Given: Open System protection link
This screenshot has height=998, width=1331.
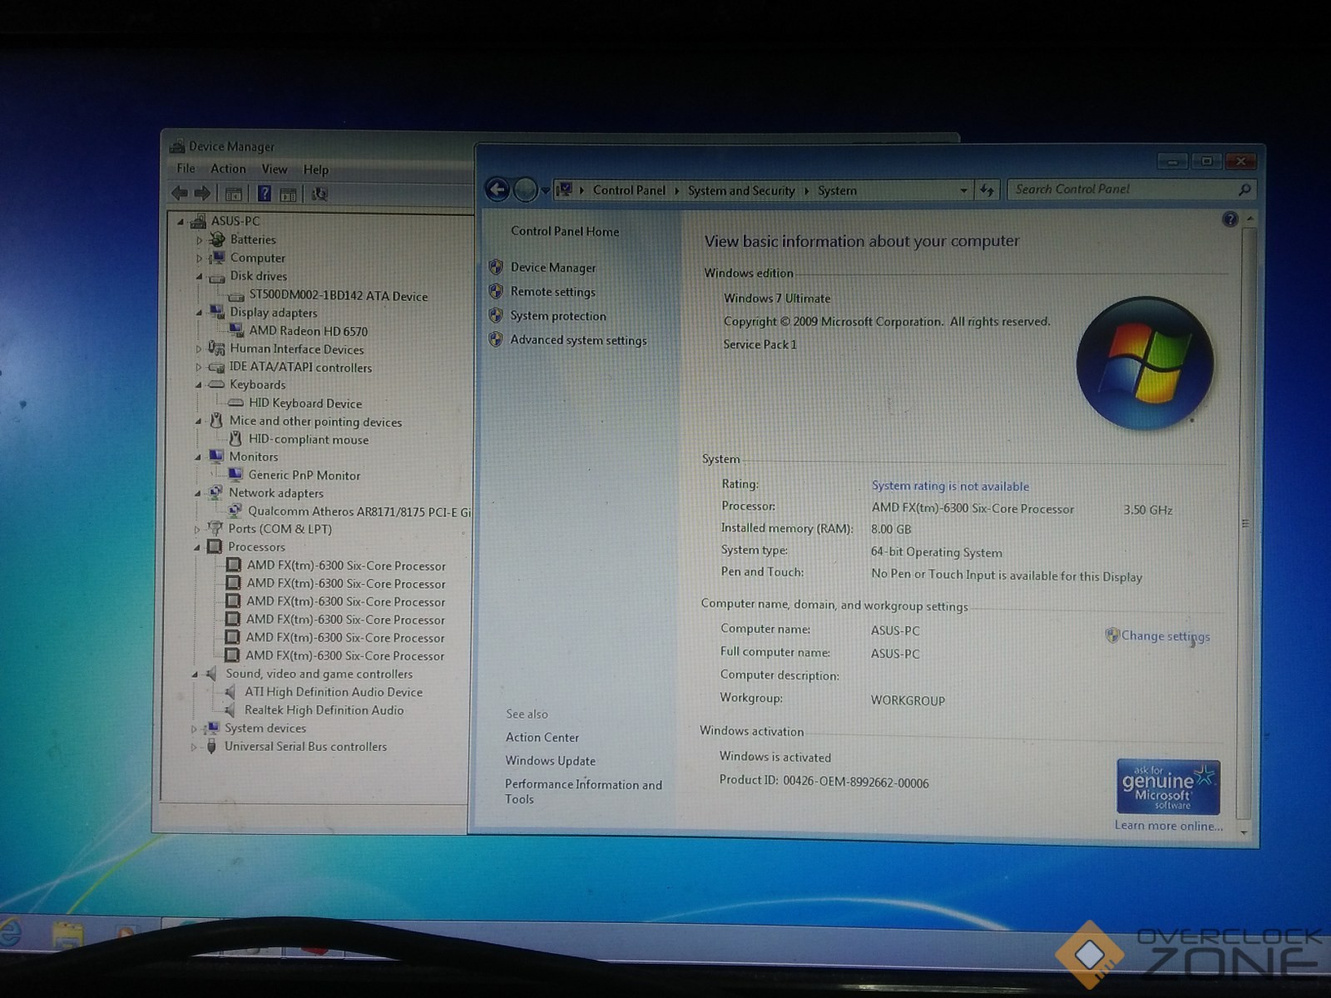Looking at the screenshot, I should click(x=558, y=316).
